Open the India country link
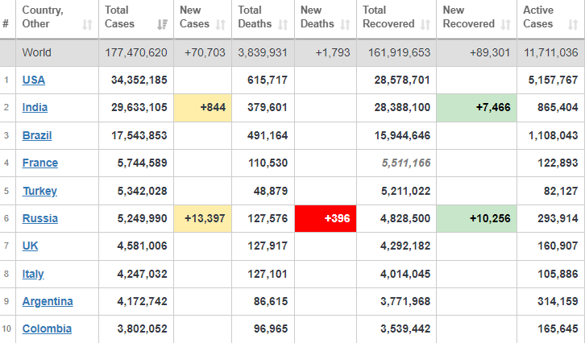 [35, 107]
